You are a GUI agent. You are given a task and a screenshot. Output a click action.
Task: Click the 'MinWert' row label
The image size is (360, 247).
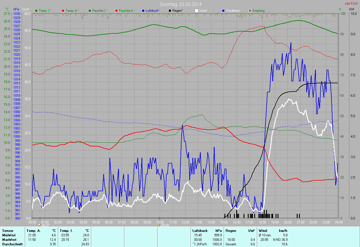(9, 235)
